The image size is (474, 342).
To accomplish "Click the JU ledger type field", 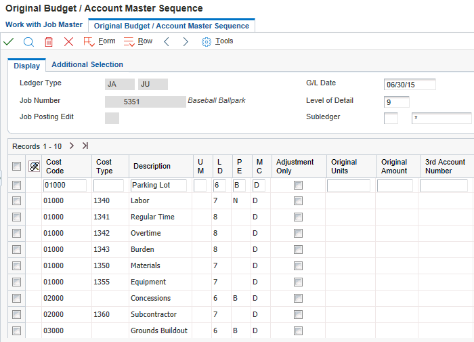I will (153, 85).
